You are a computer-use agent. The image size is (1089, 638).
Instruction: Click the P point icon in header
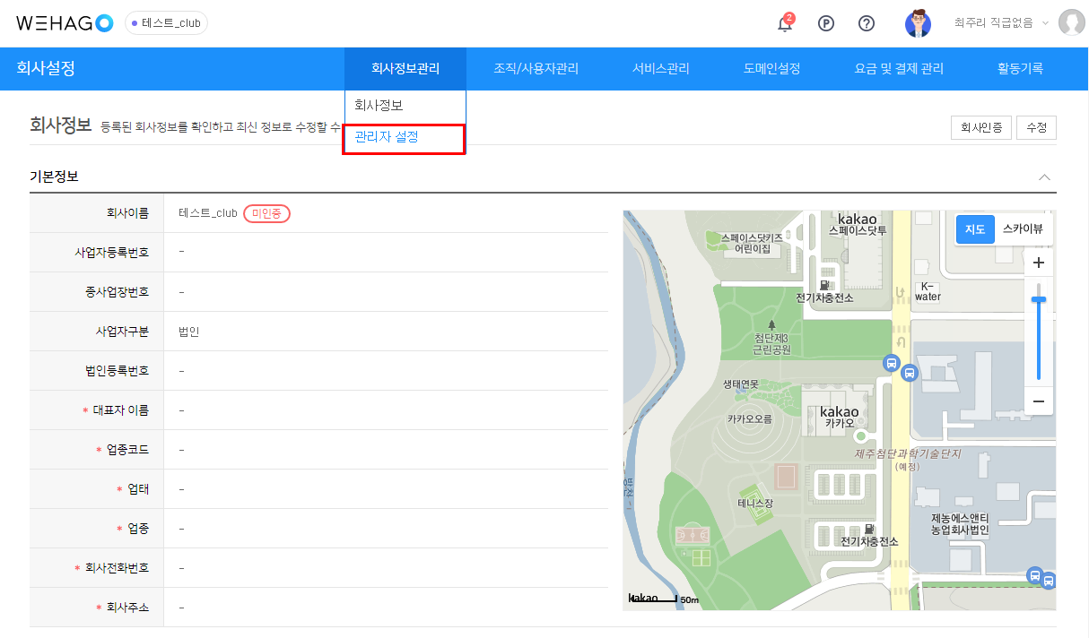826,23
